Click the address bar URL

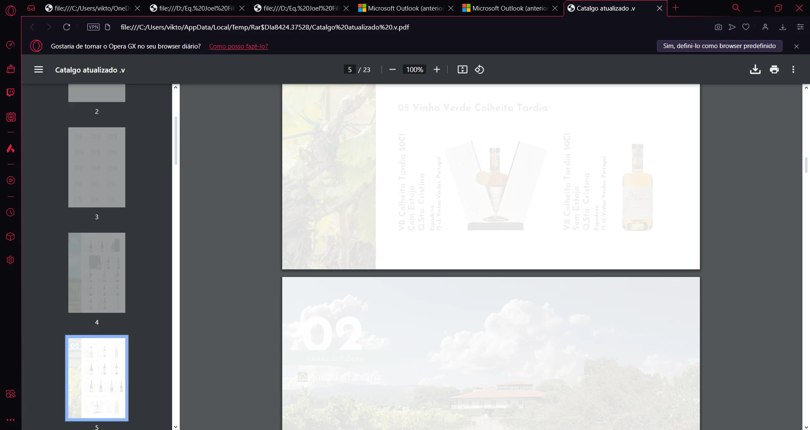[x=265, y=27]
